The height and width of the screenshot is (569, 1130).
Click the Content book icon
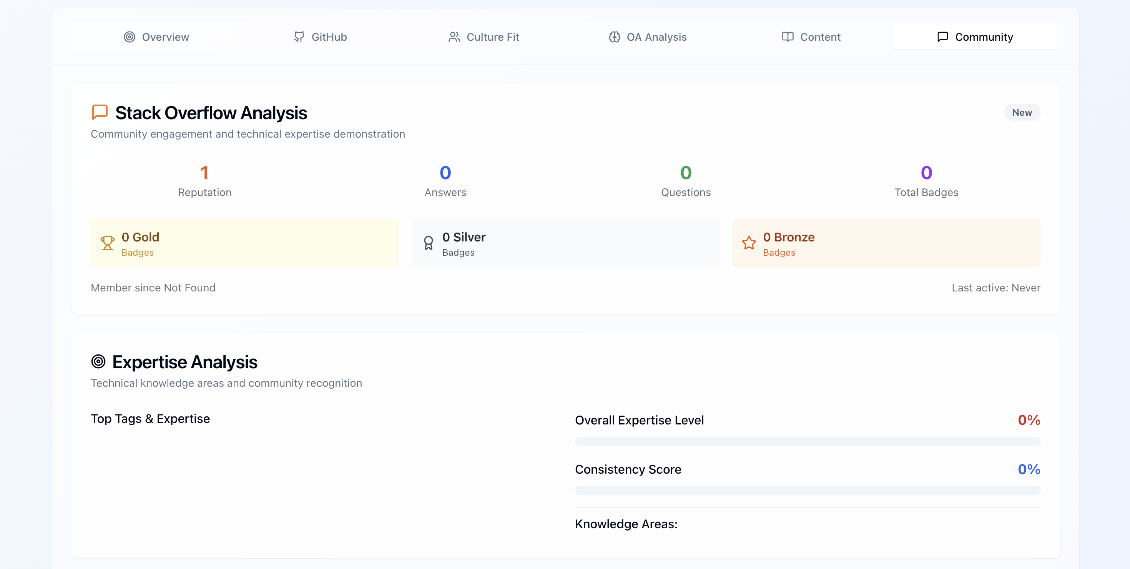788,37
